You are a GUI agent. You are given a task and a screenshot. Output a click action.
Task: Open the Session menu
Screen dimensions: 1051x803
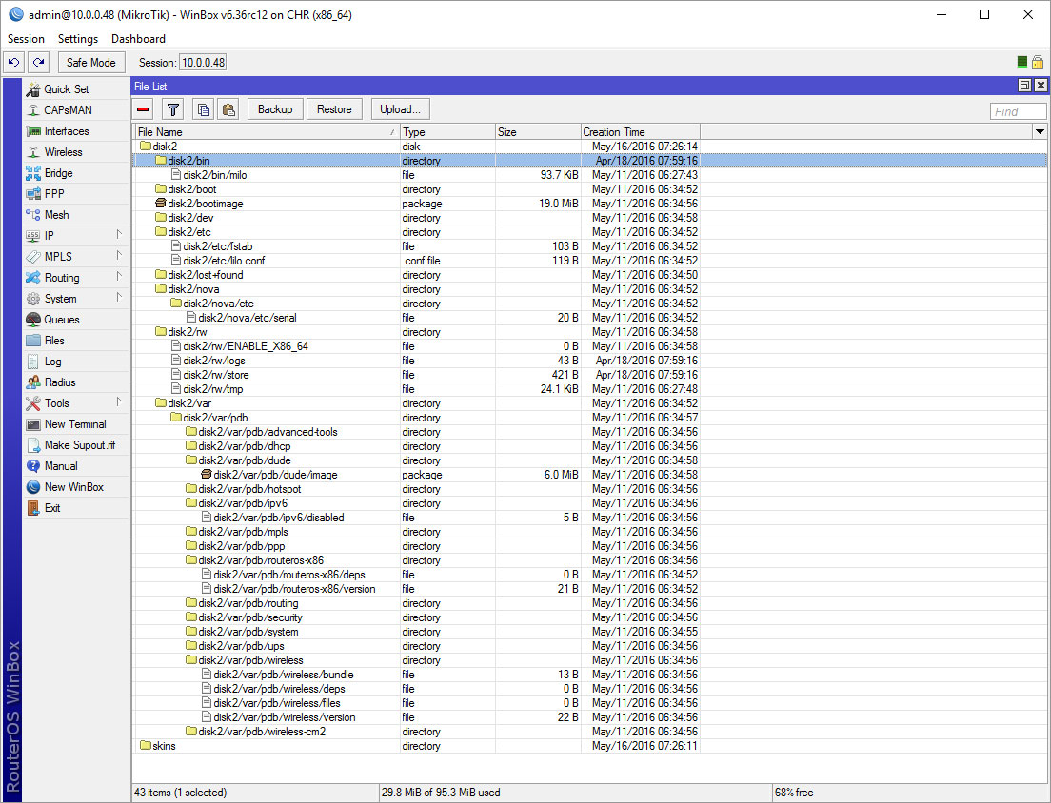coord(25,39)
